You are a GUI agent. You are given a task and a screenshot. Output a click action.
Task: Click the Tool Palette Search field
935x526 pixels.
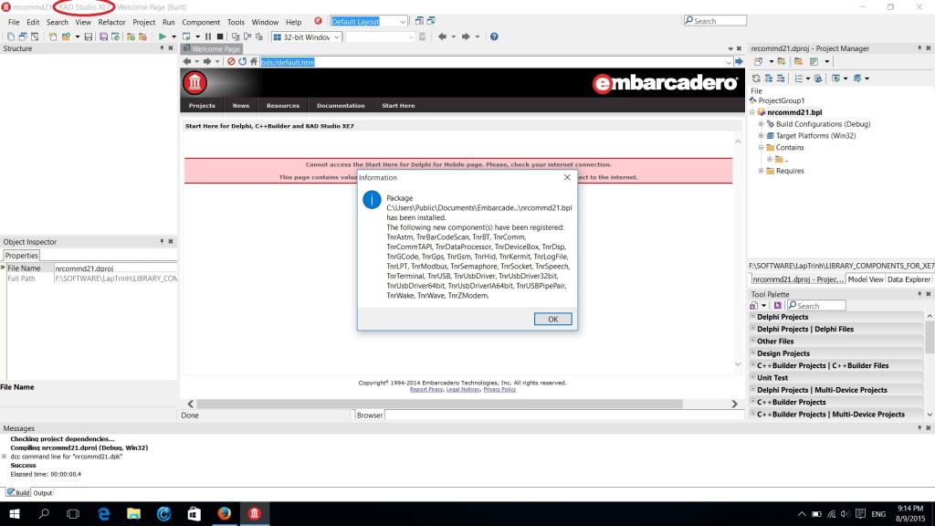point(816,305)
